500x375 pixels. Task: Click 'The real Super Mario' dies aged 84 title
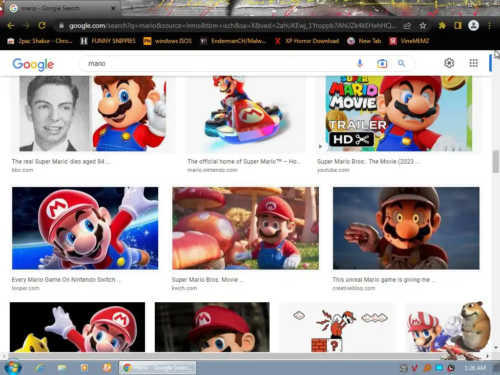coord(61,161)
